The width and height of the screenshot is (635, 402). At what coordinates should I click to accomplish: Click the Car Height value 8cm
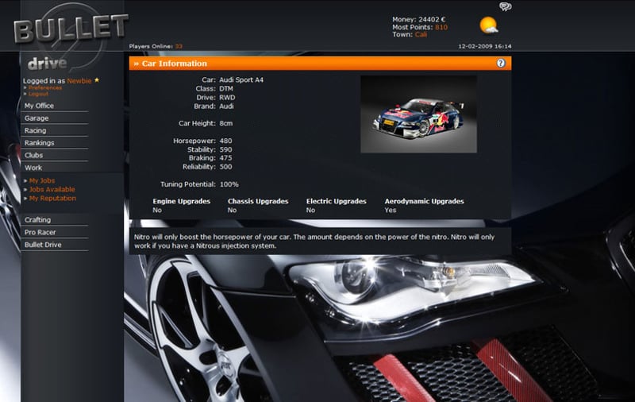(x=226, y=123)
